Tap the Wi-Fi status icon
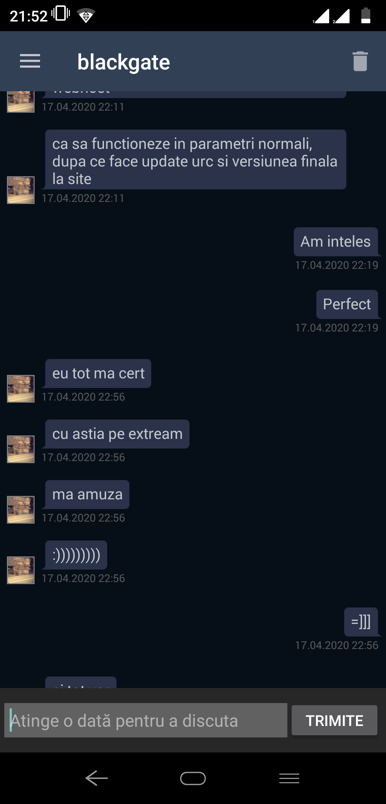386x804 pixels. click(x=86, y=16)
